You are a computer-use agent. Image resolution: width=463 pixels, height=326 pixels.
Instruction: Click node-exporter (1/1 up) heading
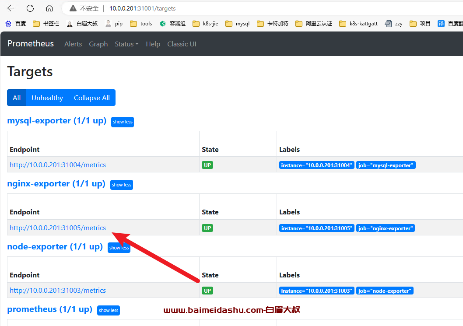pos(55,246)
